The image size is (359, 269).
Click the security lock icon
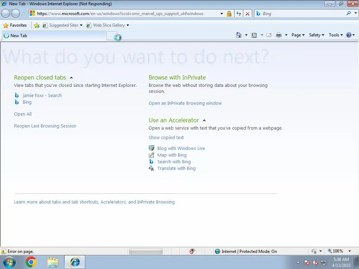[229, 14]
